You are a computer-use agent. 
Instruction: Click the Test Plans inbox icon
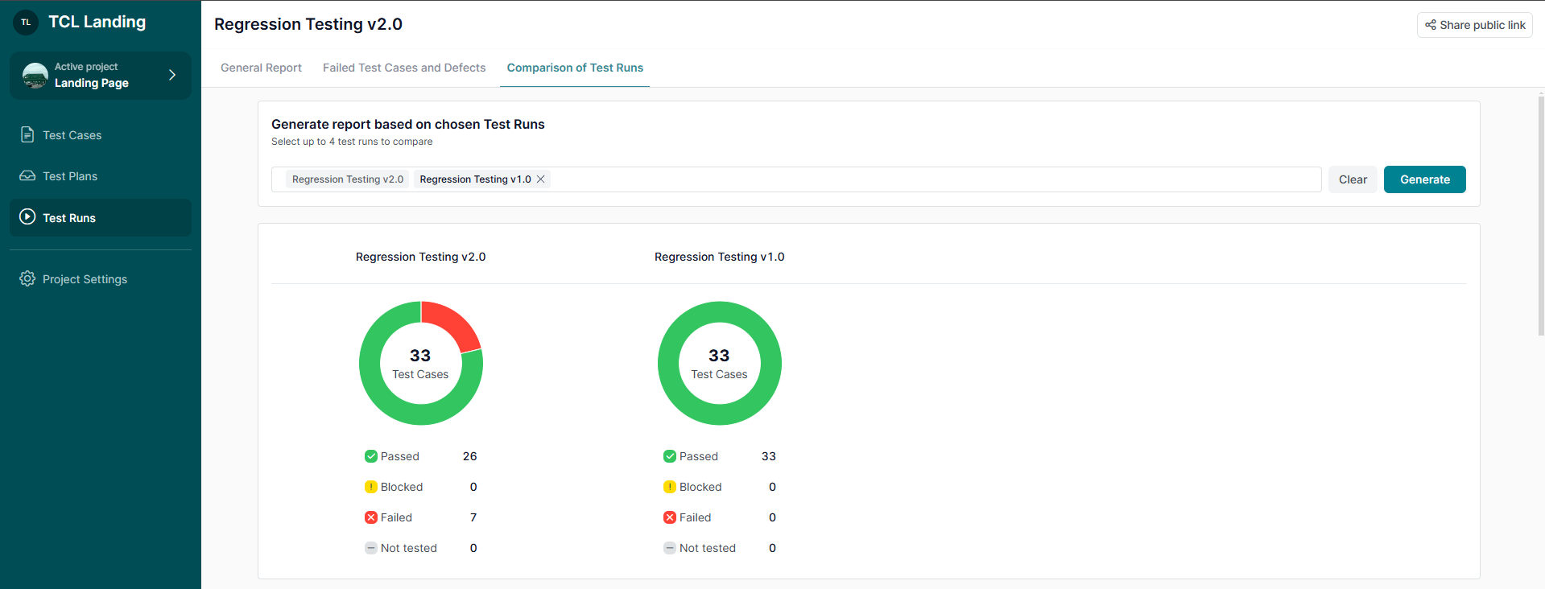click(x=27, y=175)
